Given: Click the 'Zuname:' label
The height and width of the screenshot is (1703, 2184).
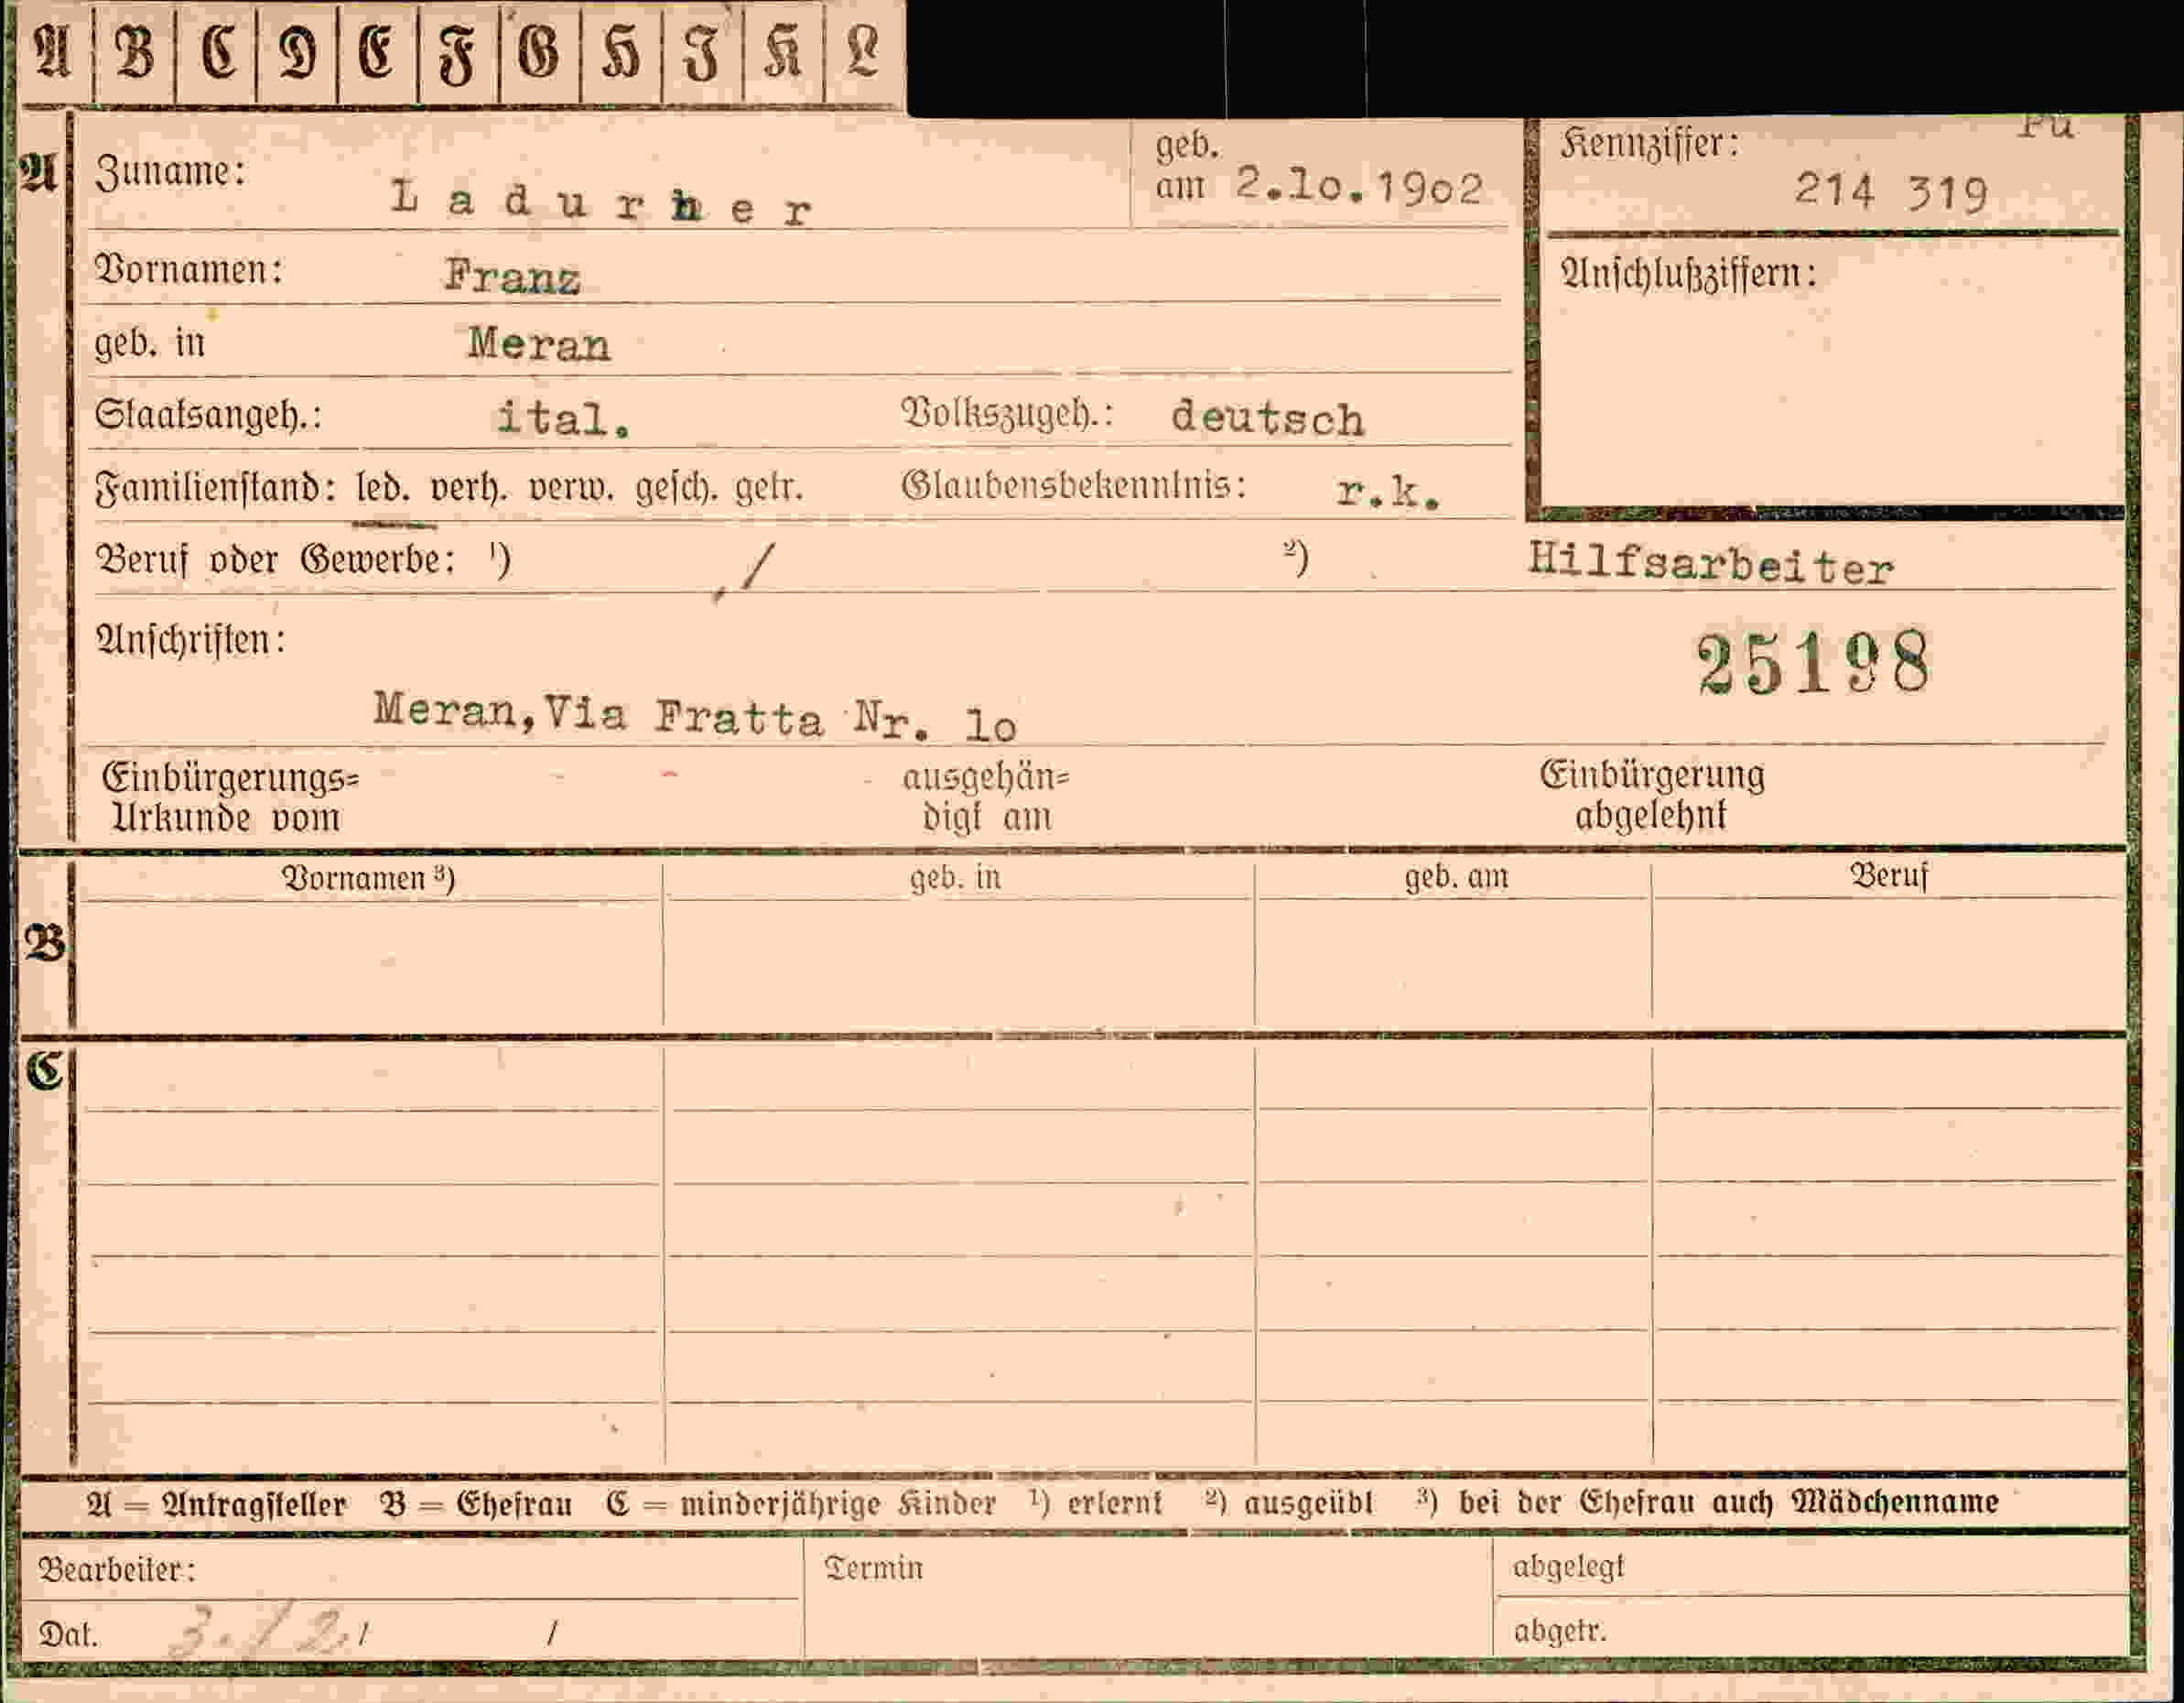Looking at the screenshot, I should click(x=170, y=173).
